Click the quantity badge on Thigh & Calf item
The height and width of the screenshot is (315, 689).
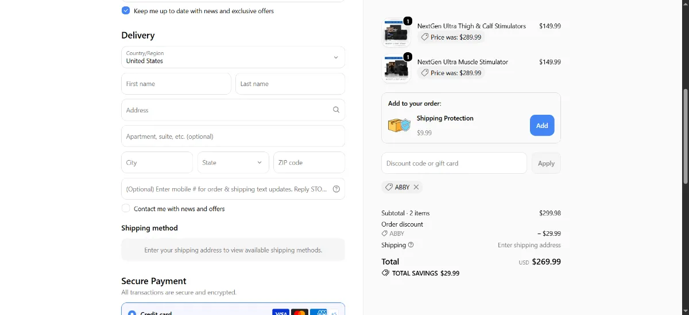coord(408,21)
